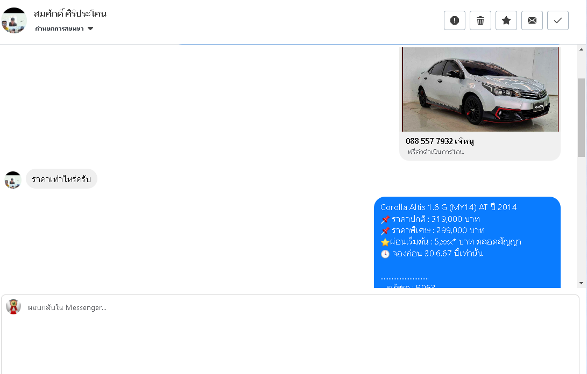Click the chat scrollbar down arrow
Viewport: 587px width, 374px height.
coord(581,283)
